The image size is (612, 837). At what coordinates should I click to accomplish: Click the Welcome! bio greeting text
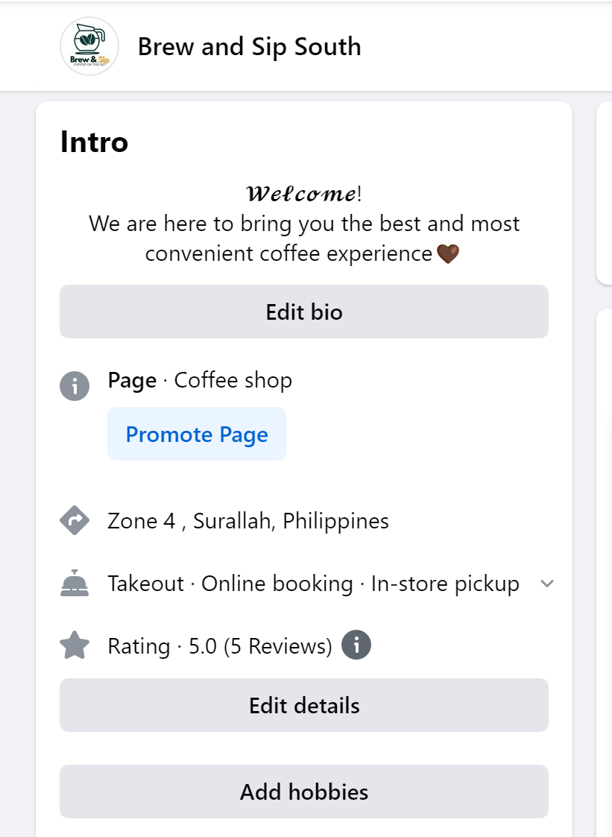(304, 195)
